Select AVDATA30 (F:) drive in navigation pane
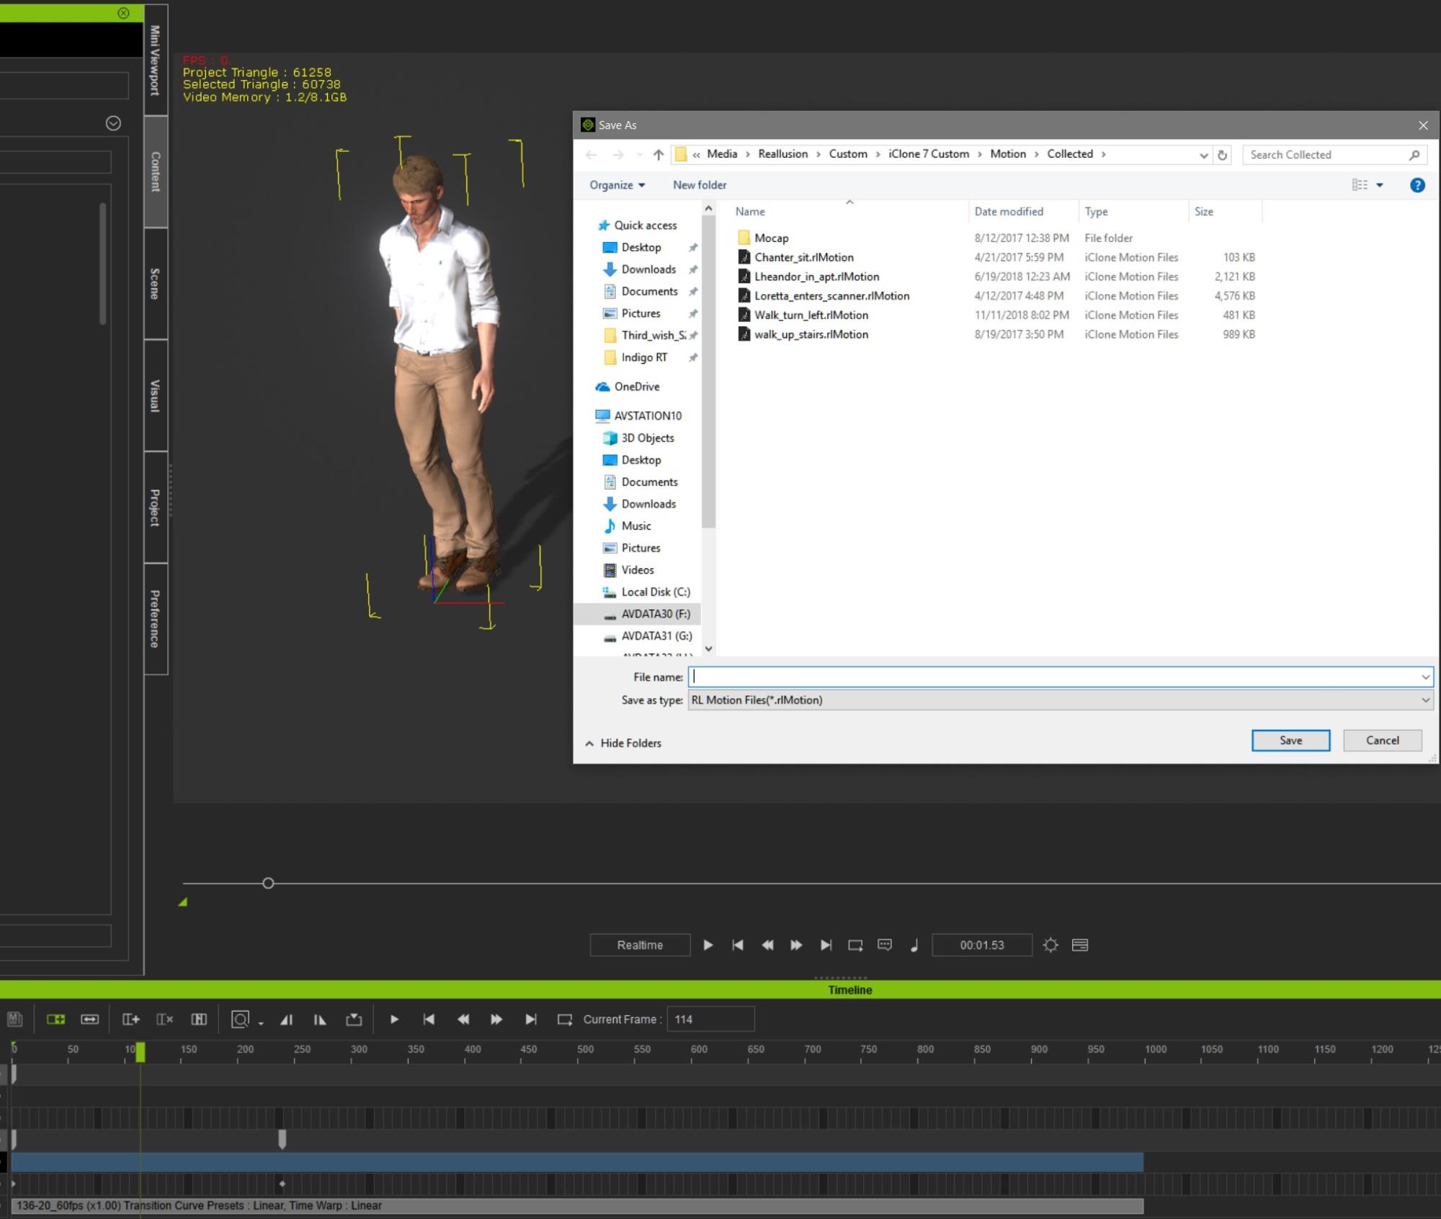The width and height of the screenshot is (1441, 1219). (x=655, y=614)
